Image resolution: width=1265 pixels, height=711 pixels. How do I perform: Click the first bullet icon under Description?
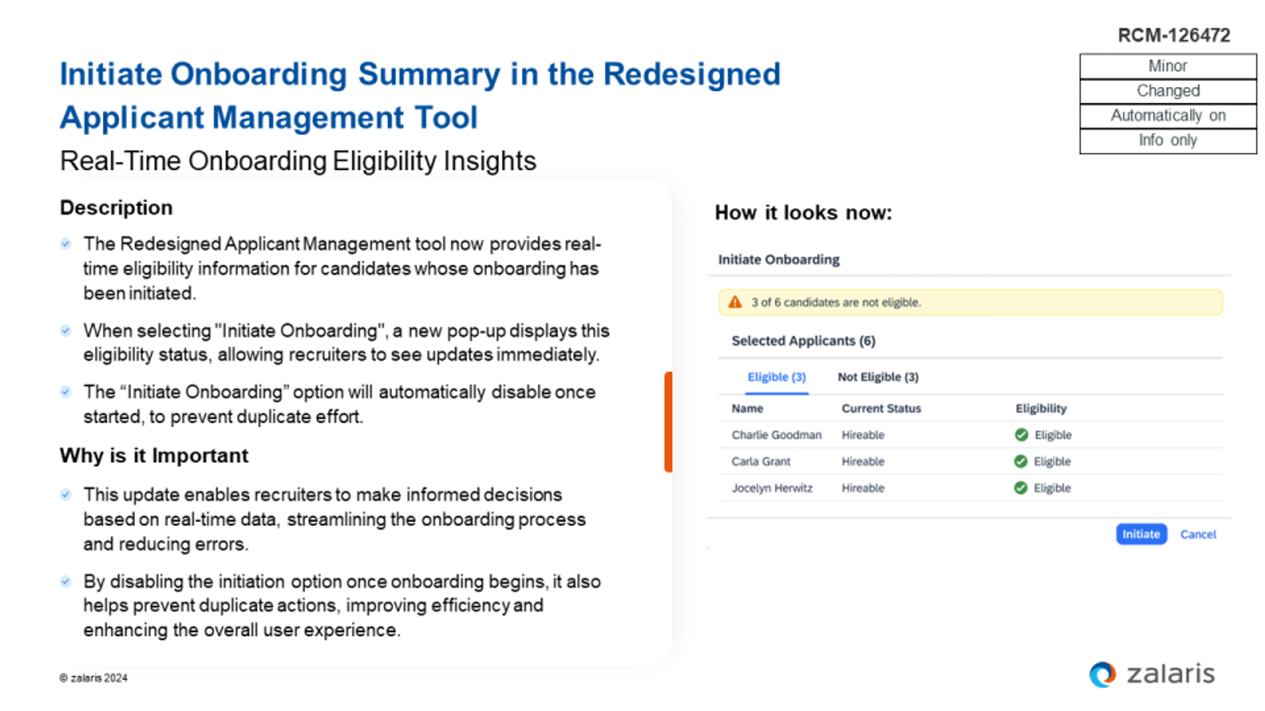coord(66,244)
